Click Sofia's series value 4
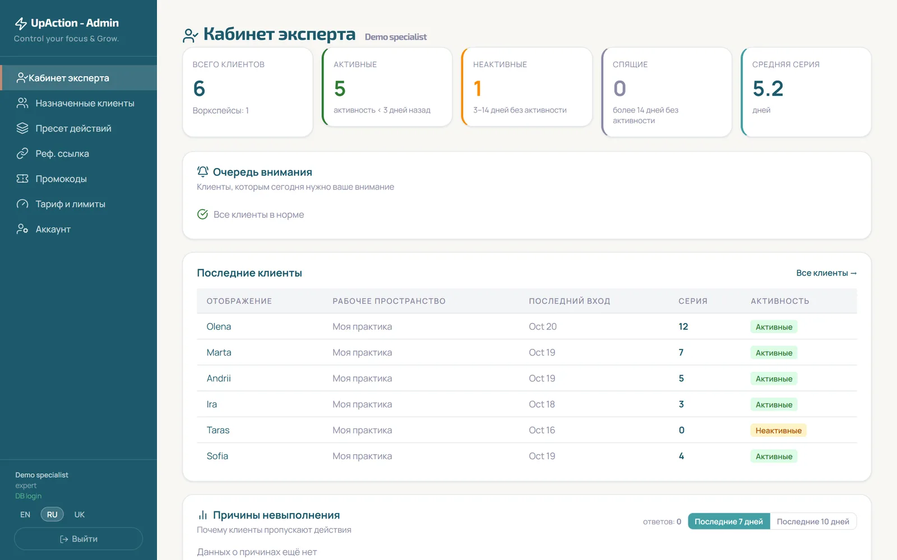Image resolution: width=897 pixels, height=560 pixels. click(681, 456)
